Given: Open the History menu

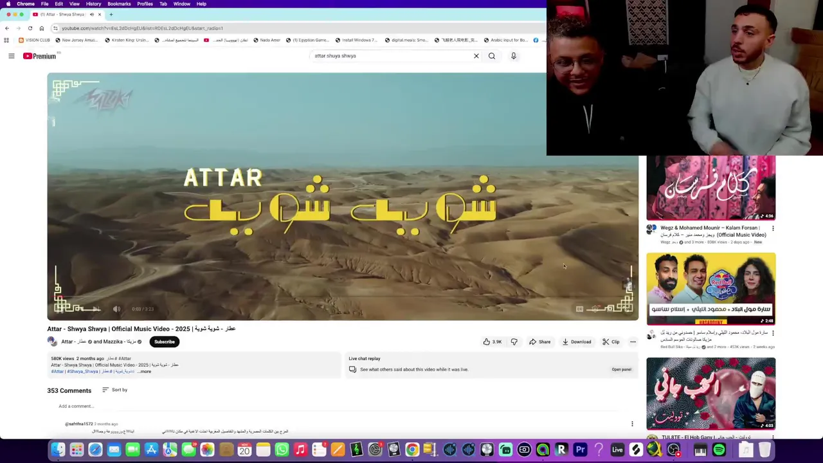Looking at the screenshot, I should tap(93, 4).
